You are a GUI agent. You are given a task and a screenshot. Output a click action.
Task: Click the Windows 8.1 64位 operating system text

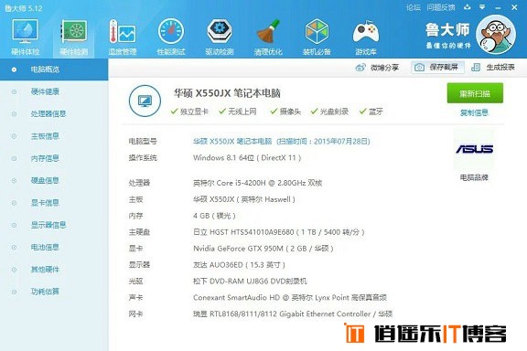pos(247,158)
